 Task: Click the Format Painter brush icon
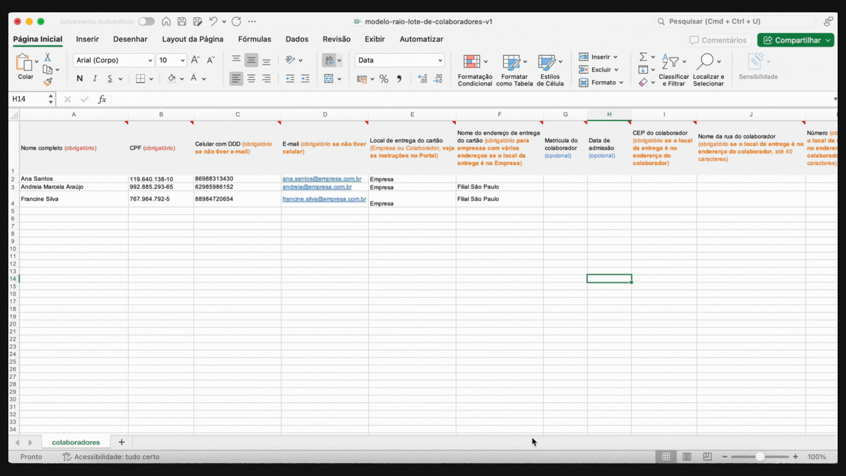[x=48, y=82]
